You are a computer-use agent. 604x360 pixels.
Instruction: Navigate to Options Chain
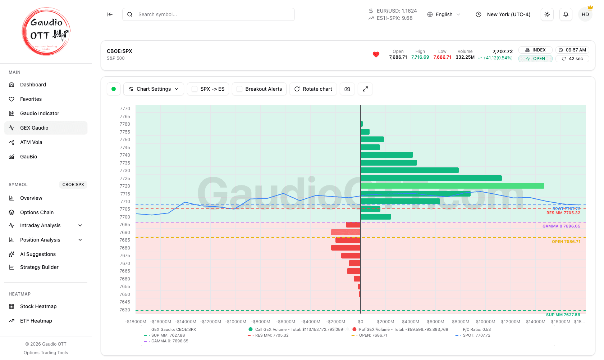pyautogui.click(x=46, y=212)
